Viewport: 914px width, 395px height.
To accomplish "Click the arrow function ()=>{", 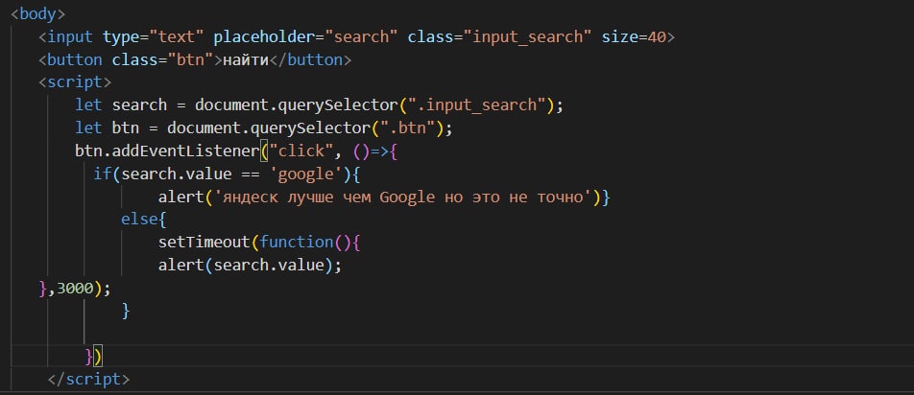I will click(x=375, y=151).
